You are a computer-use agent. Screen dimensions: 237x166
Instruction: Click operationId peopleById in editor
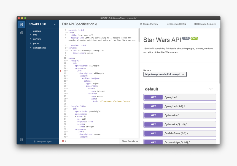pyautogui.click(x=88, y=111)
